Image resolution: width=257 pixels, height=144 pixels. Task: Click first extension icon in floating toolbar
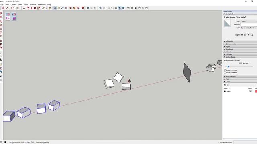coord(8,16)
